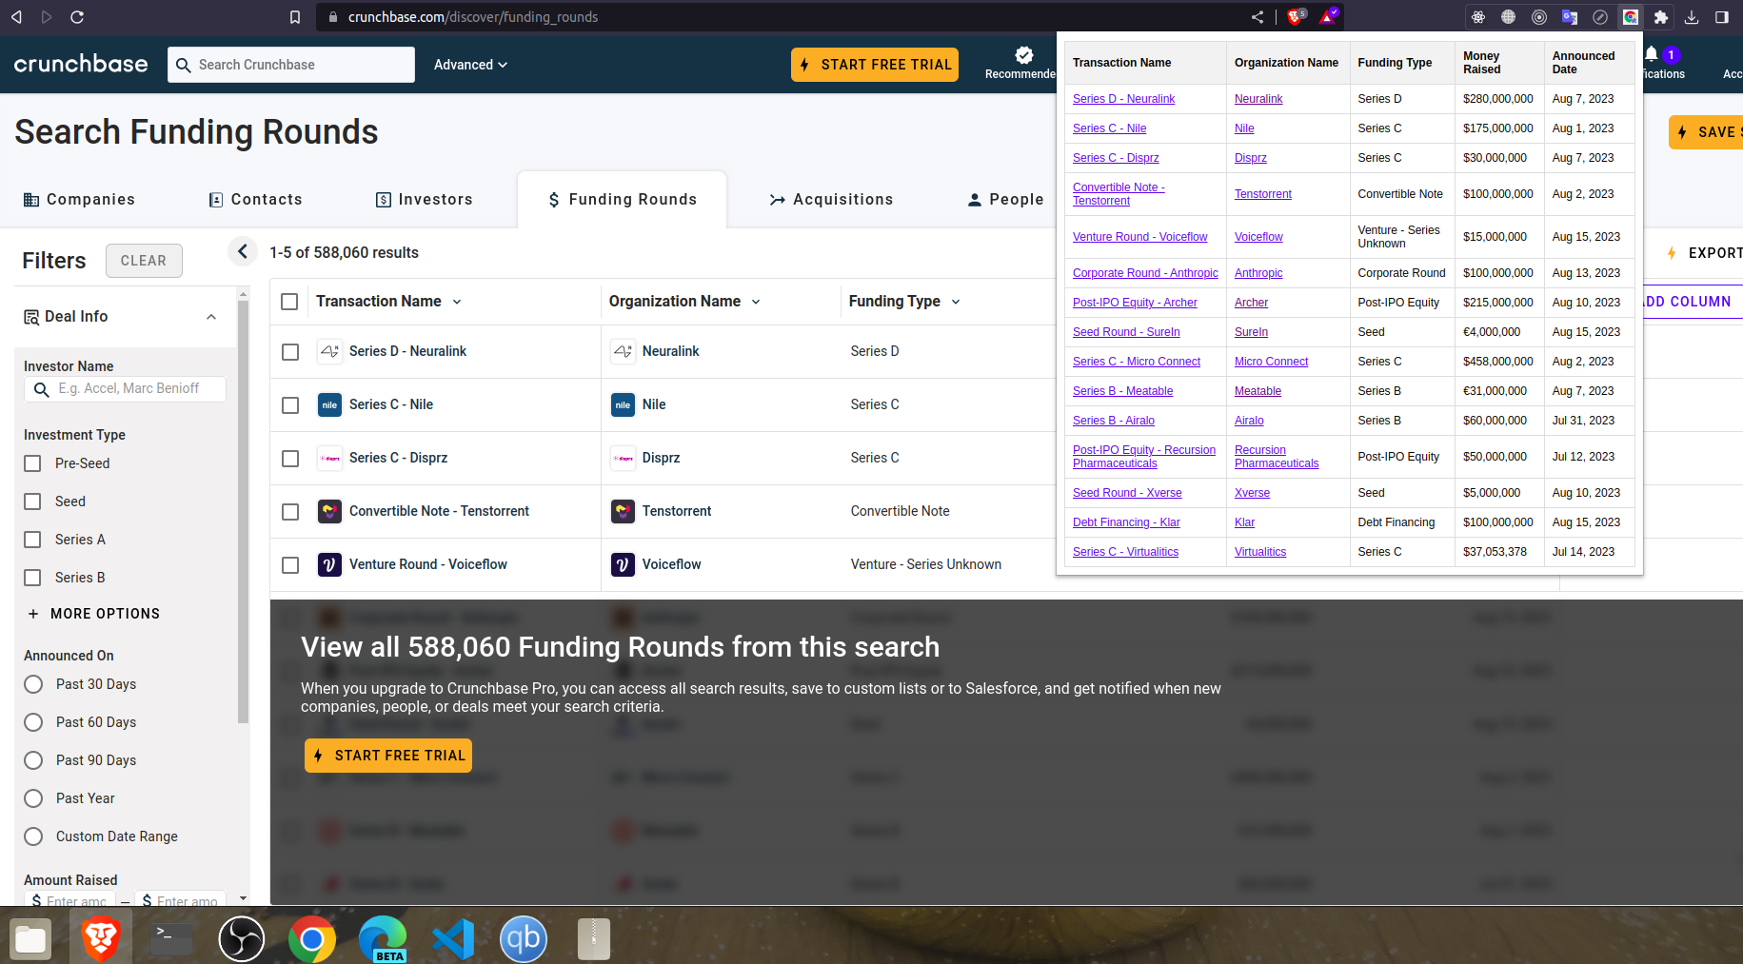Click the Crunchbase logo
This screenshot has width=1743, height=964.
pos(81,64)
